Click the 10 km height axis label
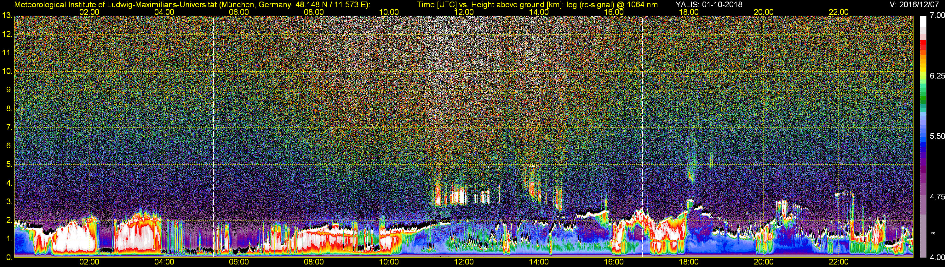This screenshot has width=945, height=267. tap(7, 71)
